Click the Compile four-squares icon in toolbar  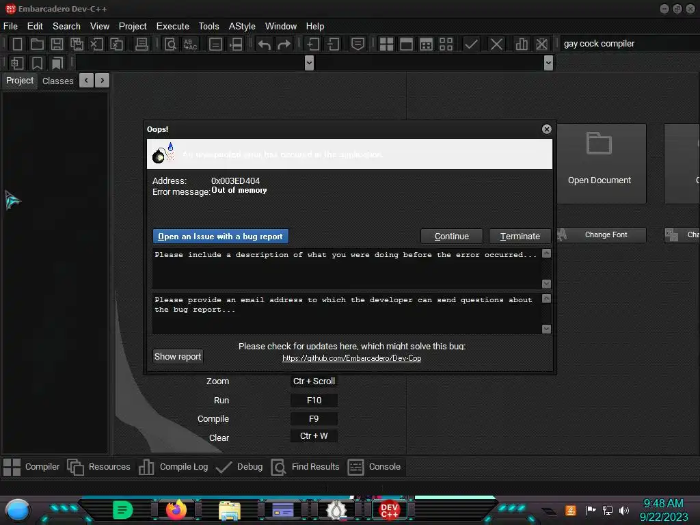point(386,44)
